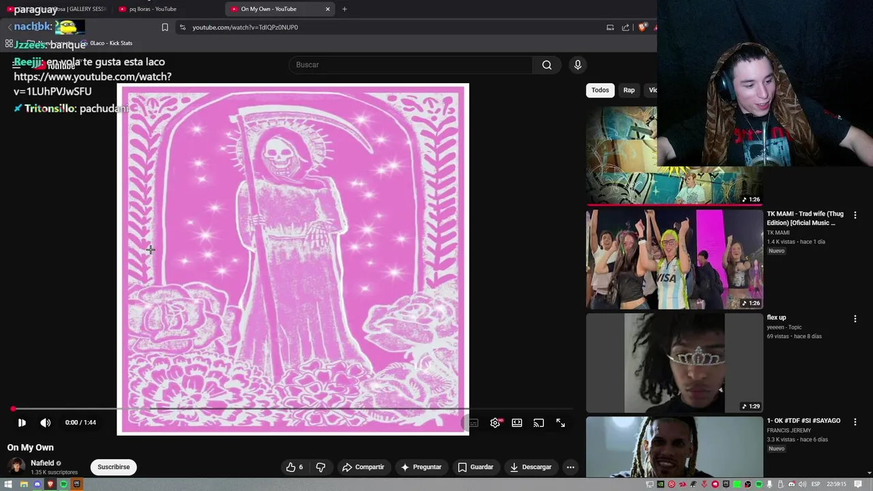Viewport: 873px width, 491px height.
Task: Open the TK MAMI Trad wife video thumbnail
Action: pyautogui.click(x=675, y=259)
